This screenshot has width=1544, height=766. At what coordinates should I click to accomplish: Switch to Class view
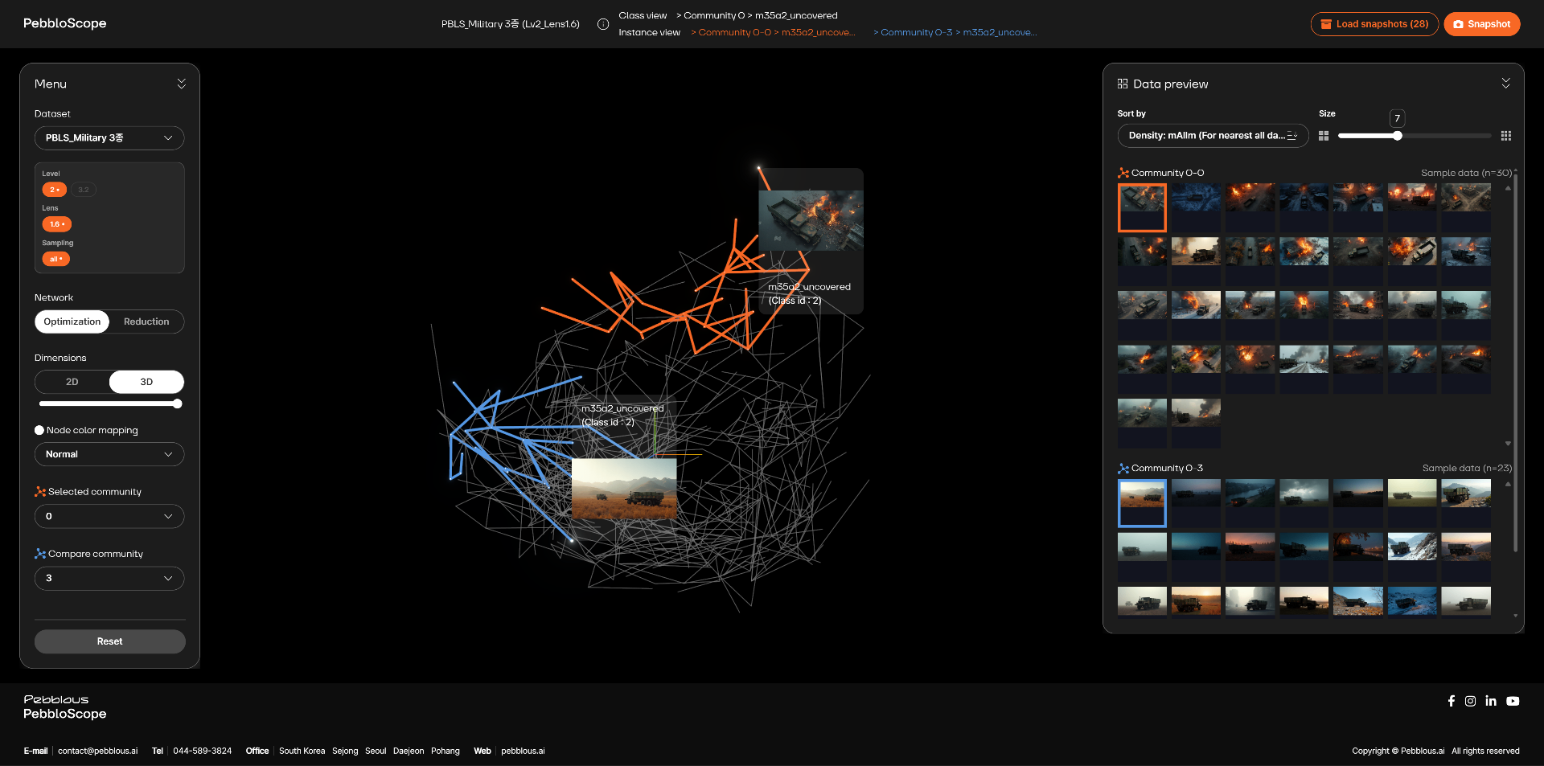tap(643, 14)
